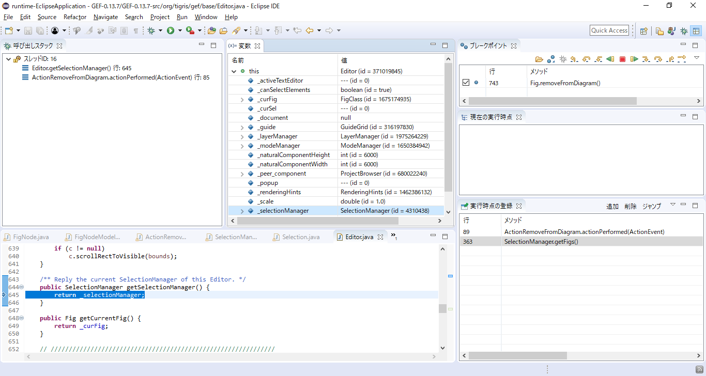
Task: Click the blue circles icon in breakpoint toolbar
Action: click(551, 59)
